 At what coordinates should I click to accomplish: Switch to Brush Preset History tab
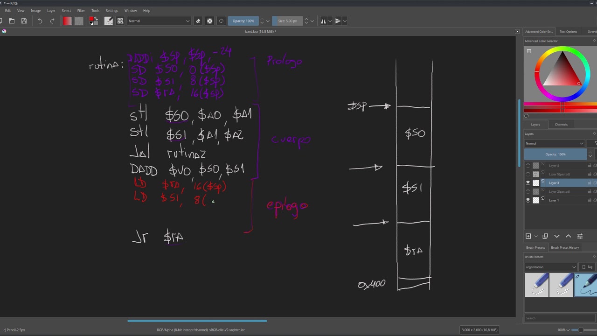(x=565, y=247)
